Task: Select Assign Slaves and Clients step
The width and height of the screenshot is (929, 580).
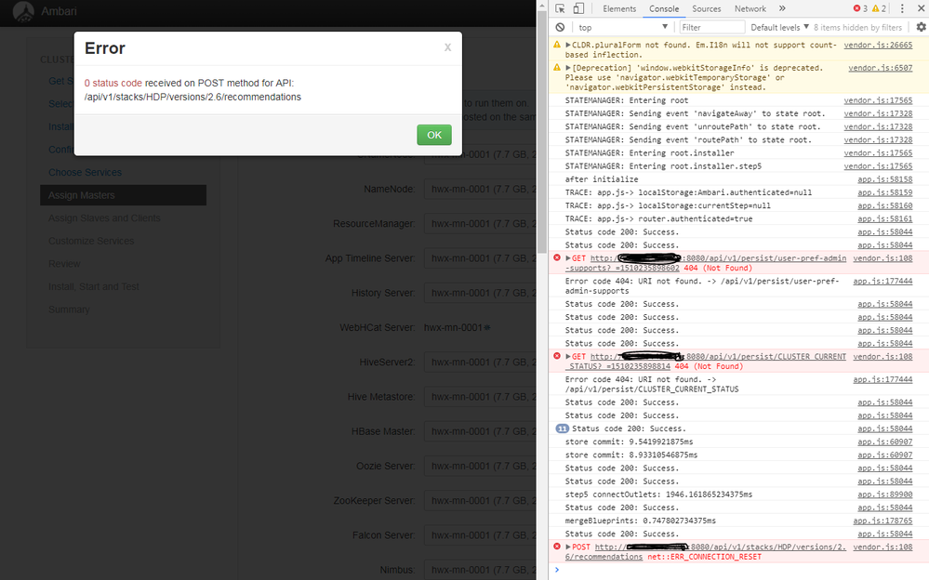Action: click(x=104, y=218)
